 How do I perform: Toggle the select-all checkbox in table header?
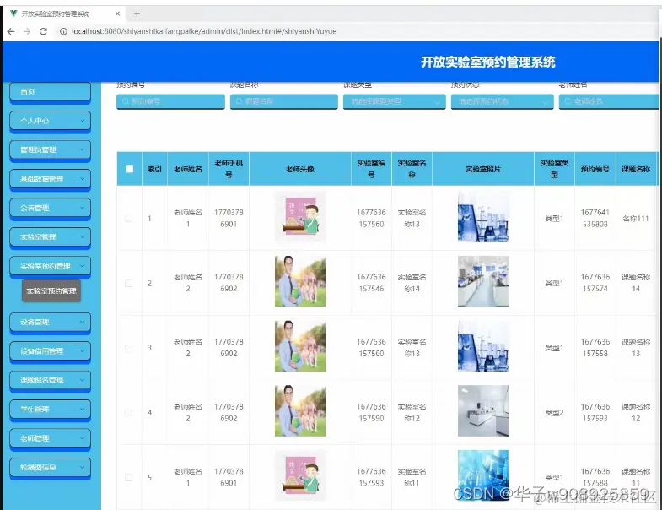(x=130, y=169)
